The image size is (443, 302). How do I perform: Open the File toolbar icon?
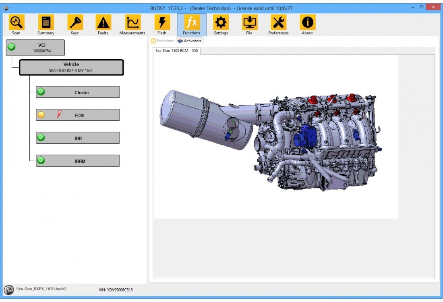click(249, 23)
